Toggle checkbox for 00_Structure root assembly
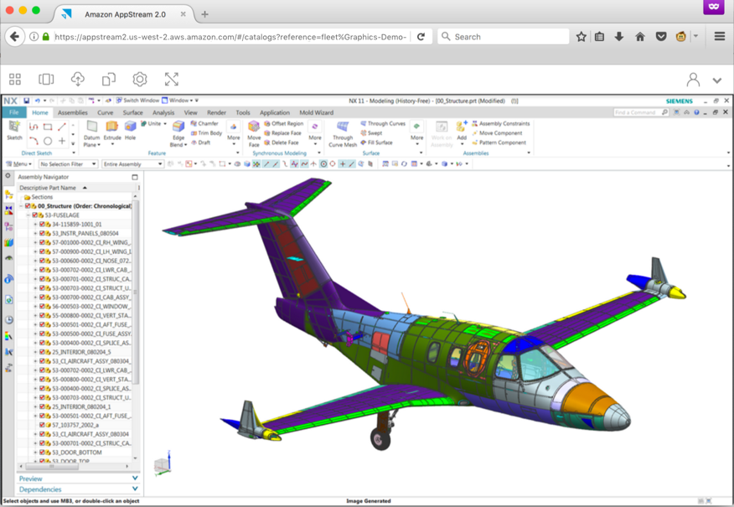Screen dimensions: 734x507 pos(28,206)
